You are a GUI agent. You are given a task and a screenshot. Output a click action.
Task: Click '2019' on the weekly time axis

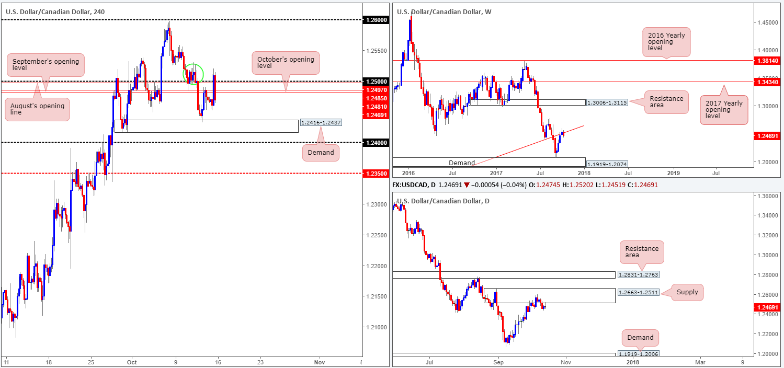[x=674, y=172]
